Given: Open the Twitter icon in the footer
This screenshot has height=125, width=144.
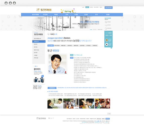Looking at the screenshot, I should pos(51,118).
